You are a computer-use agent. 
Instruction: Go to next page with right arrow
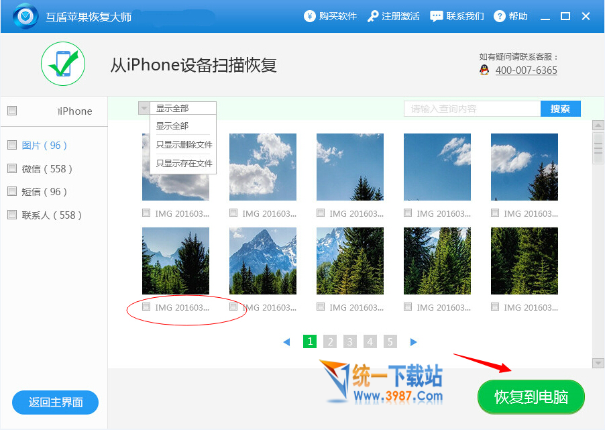pyautogui.click(x=413, y=342)
